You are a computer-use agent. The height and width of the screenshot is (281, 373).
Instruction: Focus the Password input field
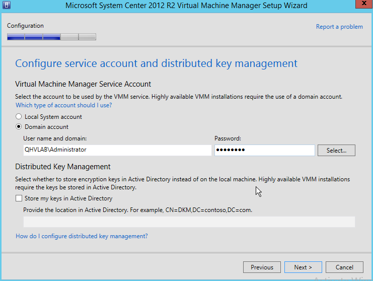(x=264, y=150)
